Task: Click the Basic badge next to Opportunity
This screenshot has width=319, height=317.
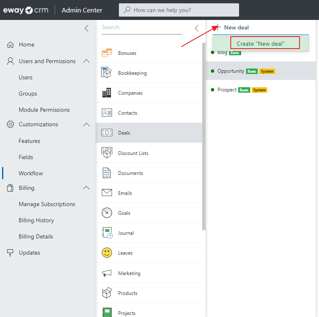Action: pos(252,71)
